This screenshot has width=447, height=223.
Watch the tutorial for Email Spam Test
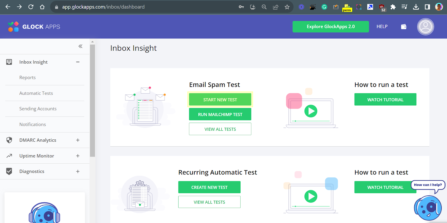pyautogui.click(x=385, y=100)
